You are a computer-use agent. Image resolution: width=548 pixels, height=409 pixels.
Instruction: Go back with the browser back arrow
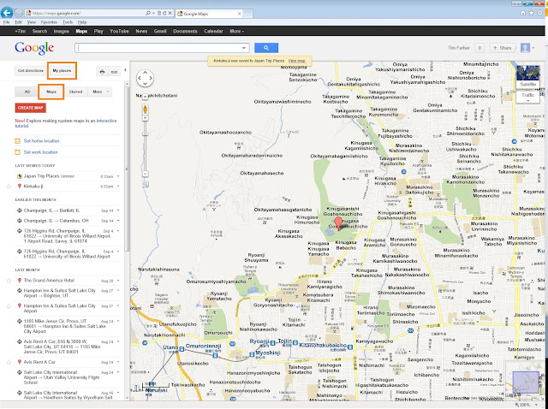[x=7, y=13]
